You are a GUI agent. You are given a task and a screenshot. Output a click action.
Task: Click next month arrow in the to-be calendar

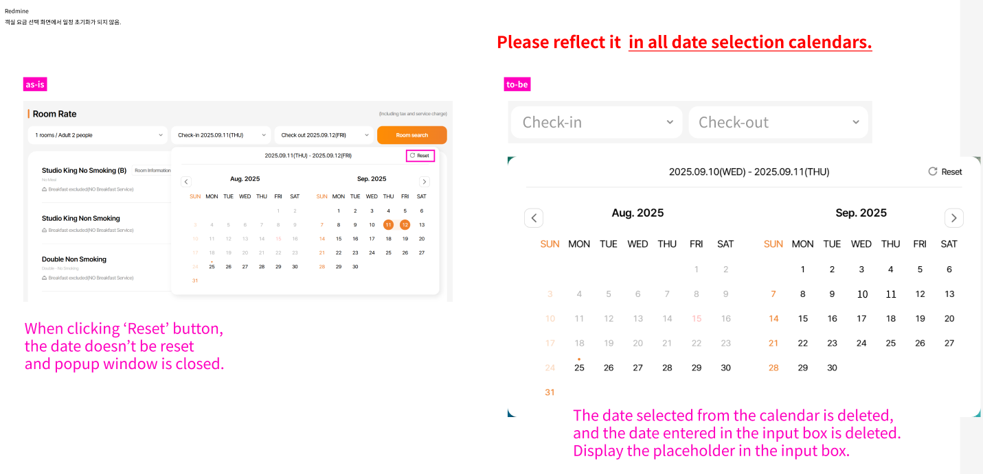click(x=953, y=218)
